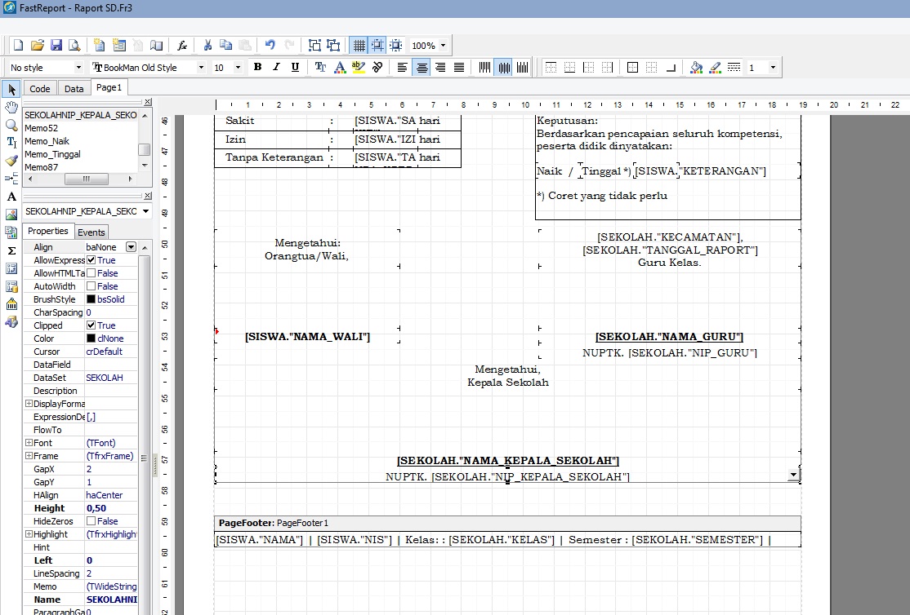Open the expression fx variables icon
The image size is (910, 615).
[x=182, y=46]
